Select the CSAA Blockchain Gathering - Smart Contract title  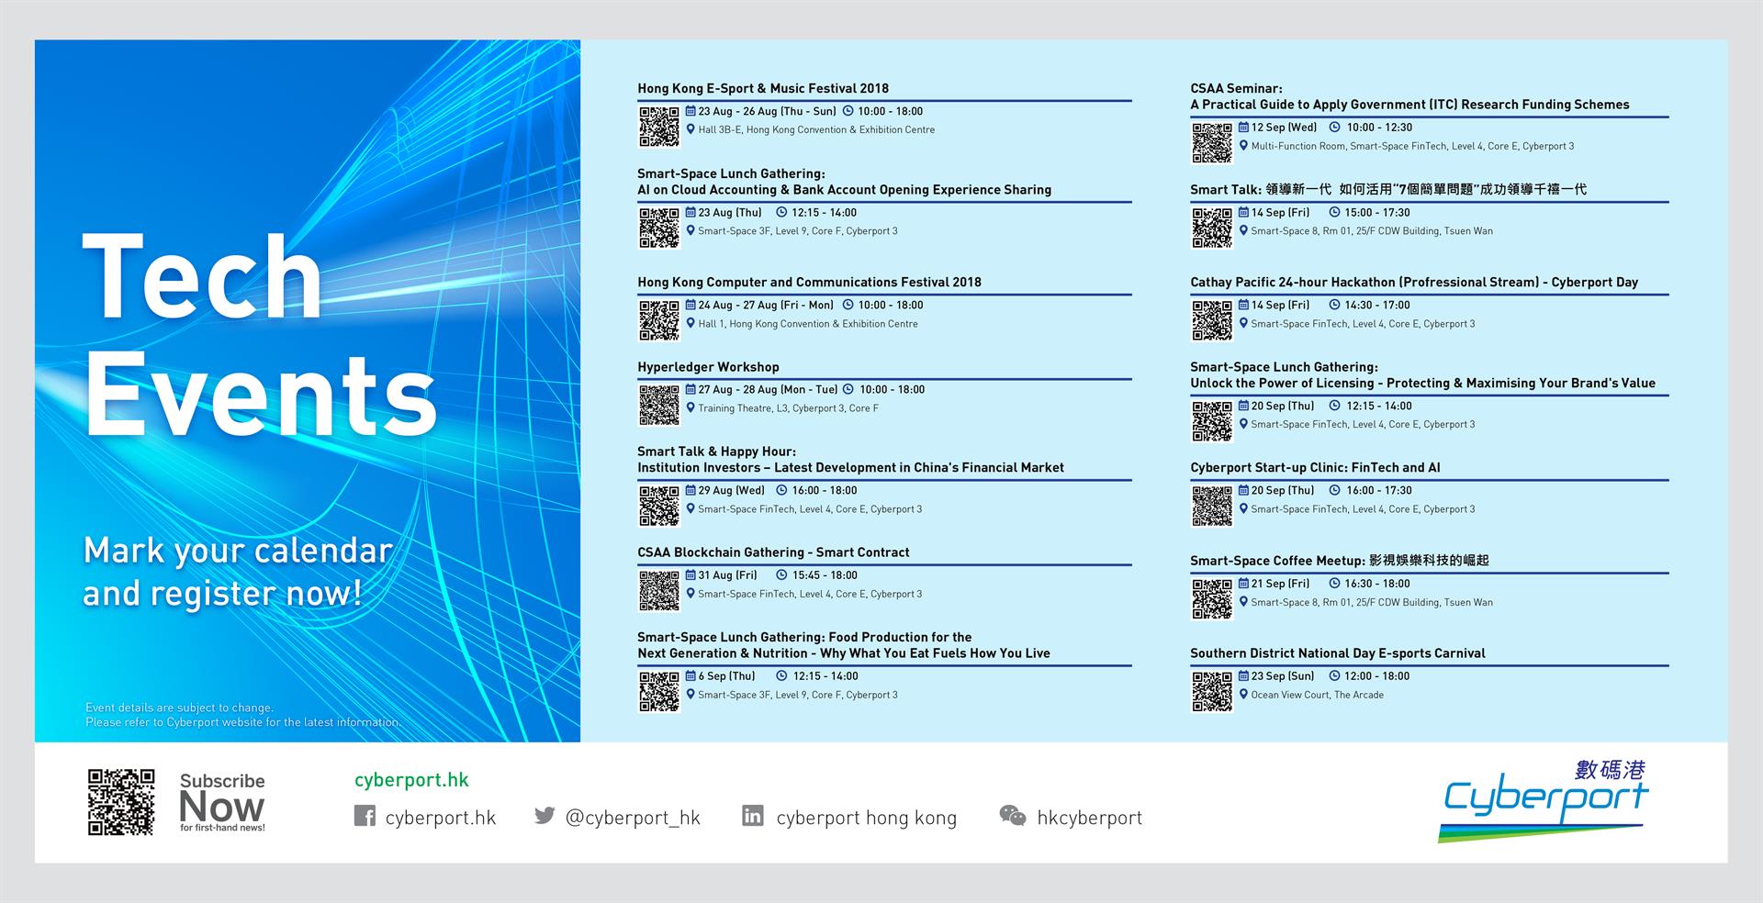[773, 552]
